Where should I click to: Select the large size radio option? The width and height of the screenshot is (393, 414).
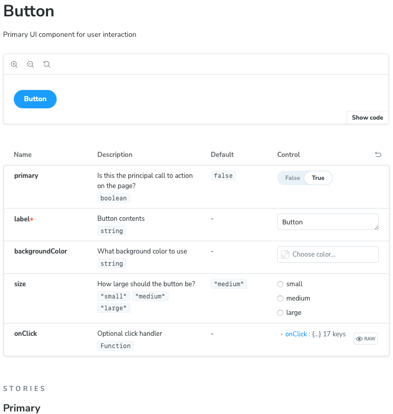280,313
